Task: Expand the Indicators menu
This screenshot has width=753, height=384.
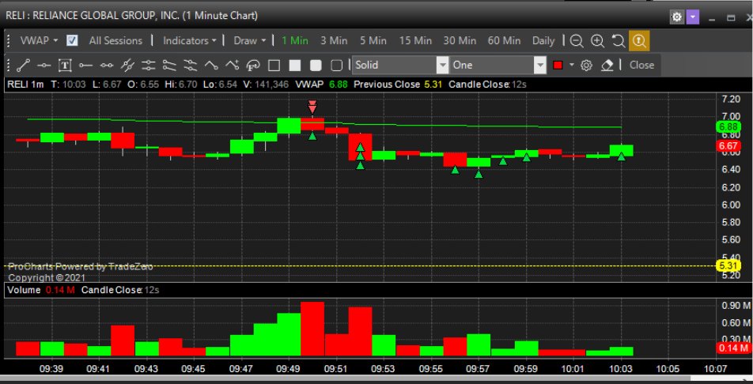Action: (x=190, y=41)
